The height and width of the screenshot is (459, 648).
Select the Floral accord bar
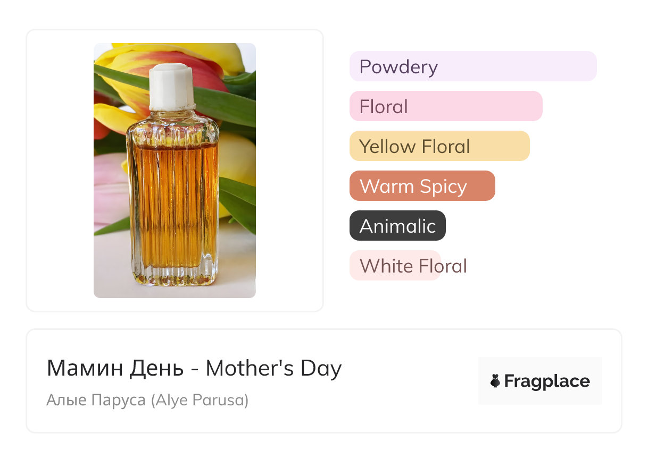[445, 106]
